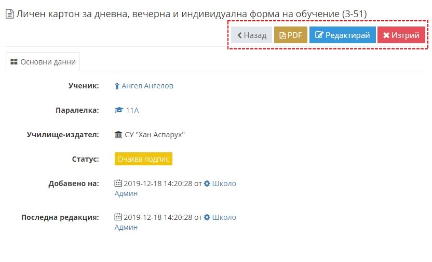Click the Училище-издател: label
432x262 pixels.
(63, 135)
